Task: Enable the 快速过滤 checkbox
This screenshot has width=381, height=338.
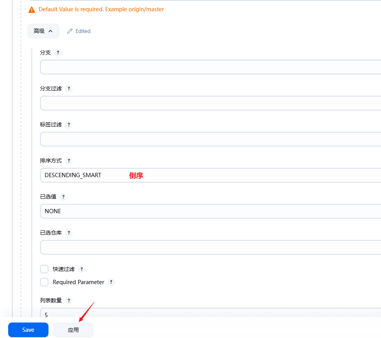Action: tap(44, 269)
